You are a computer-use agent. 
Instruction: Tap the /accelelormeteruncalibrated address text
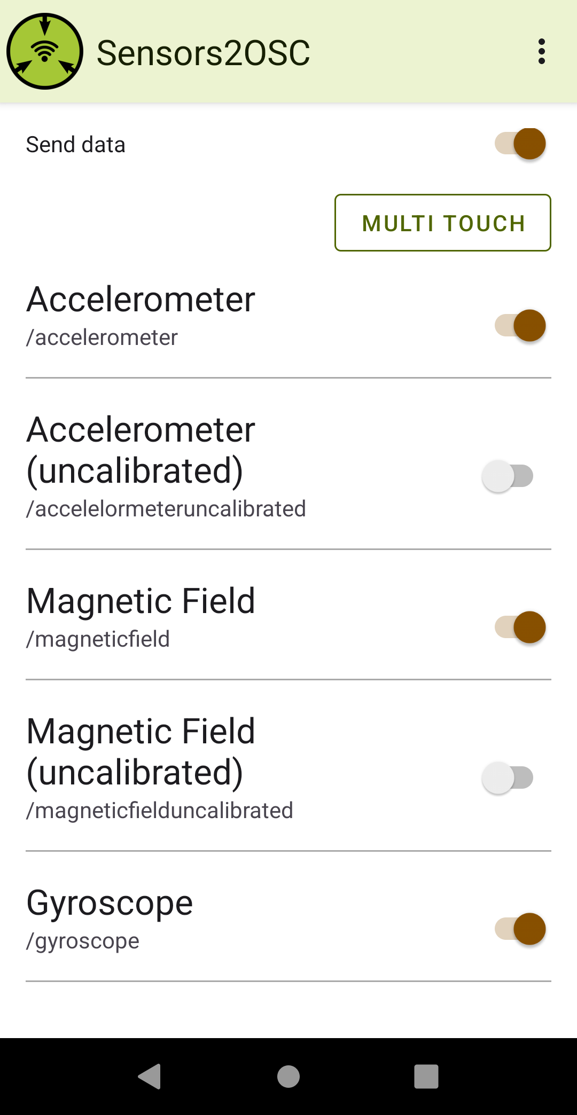(x=166, y=509)
